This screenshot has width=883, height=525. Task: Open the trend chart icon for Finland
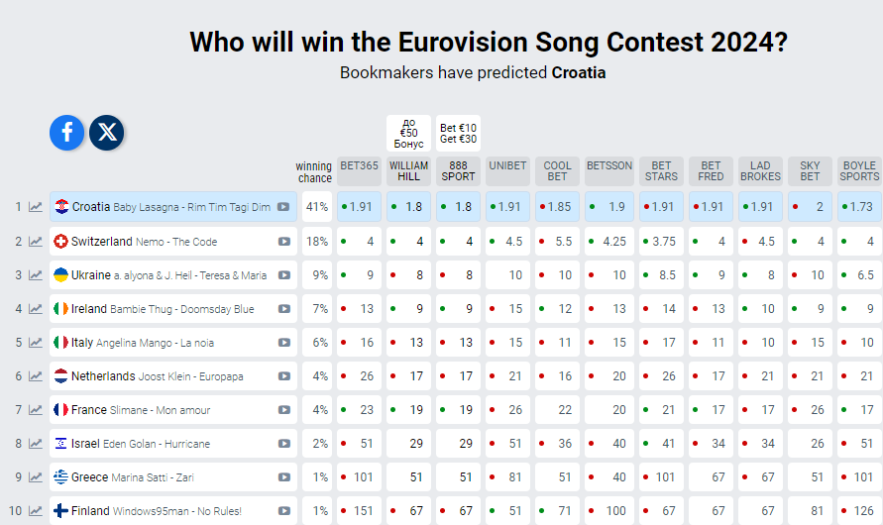coord(36,511)
